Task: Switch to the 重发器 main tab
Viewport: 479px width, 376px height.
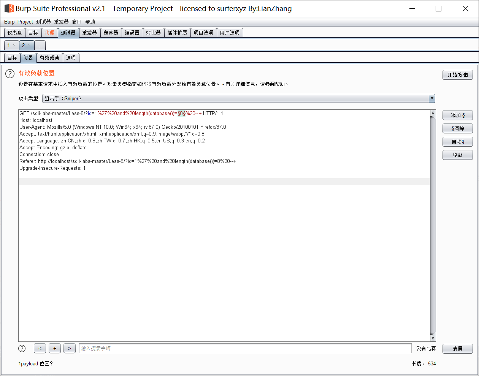Action: pyautogui.click(x=90, y=33)
